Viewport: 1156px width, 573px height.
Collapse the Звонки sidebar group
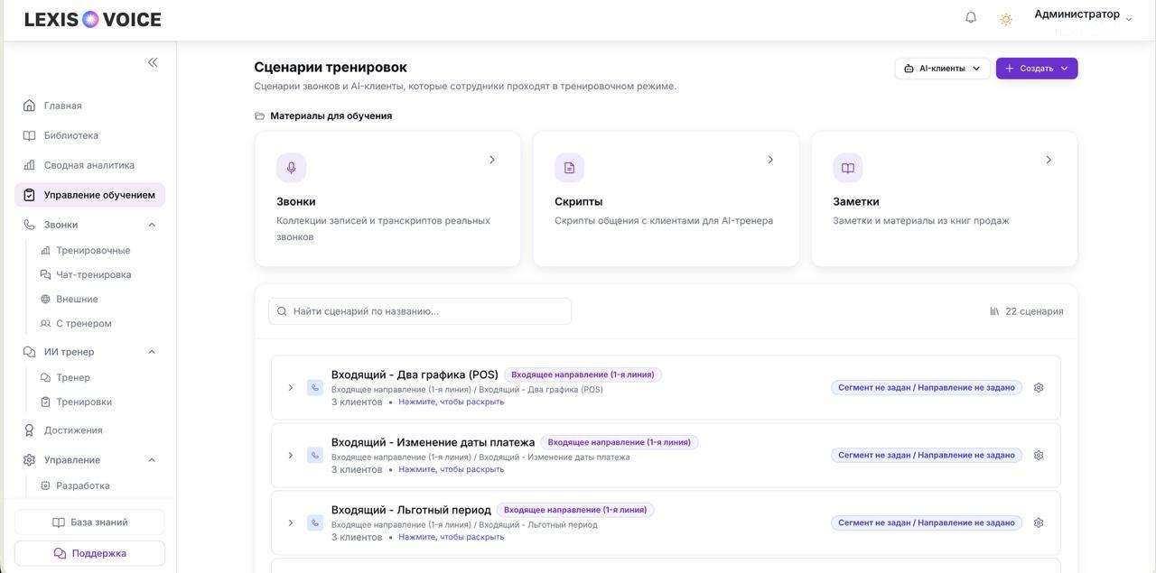tap(152, 225)
